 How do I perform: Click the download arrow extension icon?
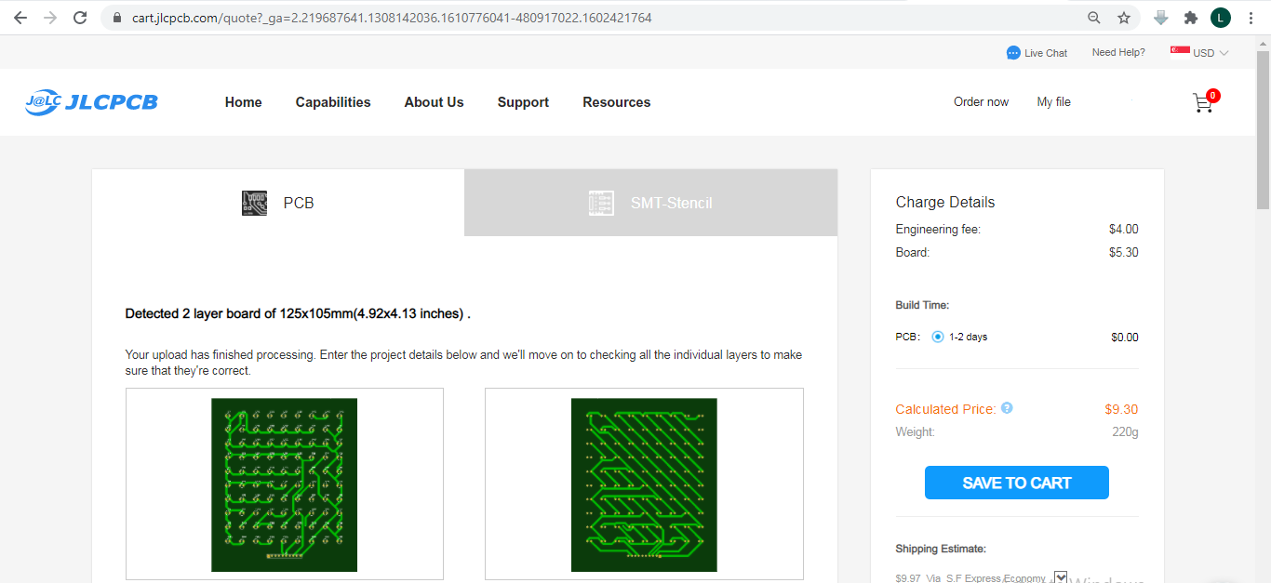(1160, 18)
